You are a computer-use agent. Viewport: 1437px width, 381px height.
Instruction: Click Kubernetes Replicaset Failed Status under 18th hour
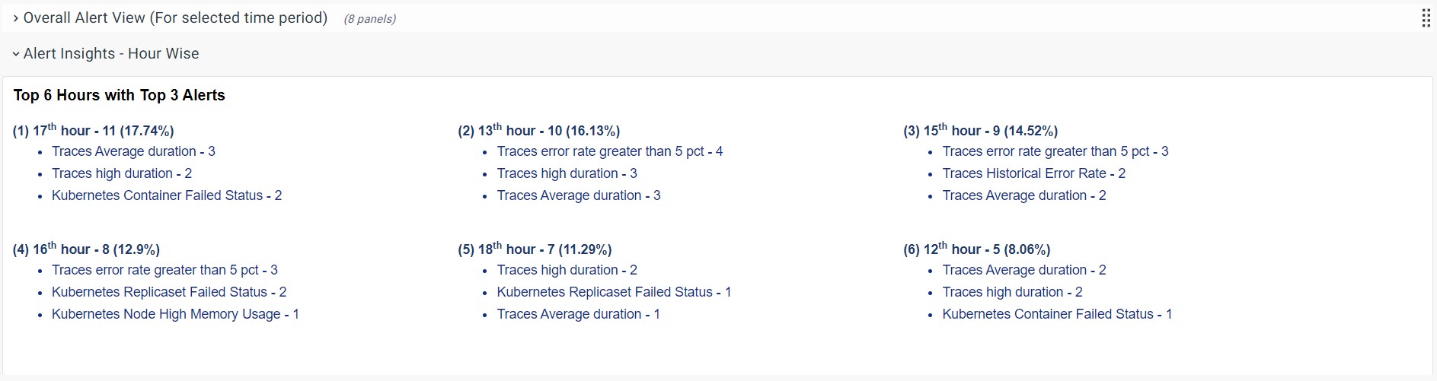pos(614,292)
